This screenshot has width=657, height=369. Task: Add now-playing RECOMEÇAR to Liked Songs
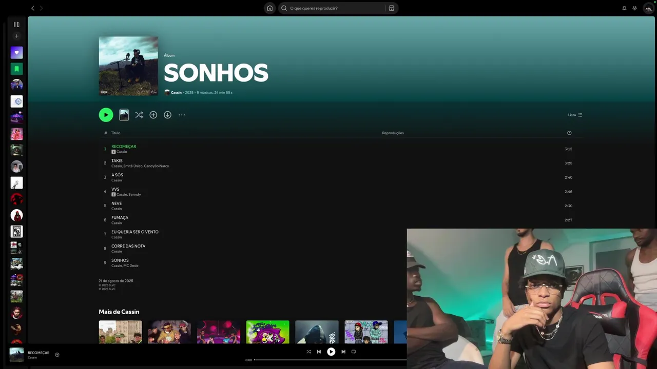point(57,355)
